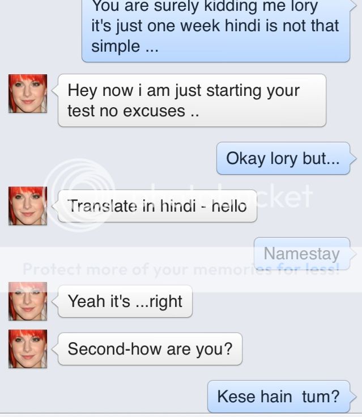Tap the avatar beside "Hey now" message
Viewport: 362px width, 417px height.
(x=27, y=94)
